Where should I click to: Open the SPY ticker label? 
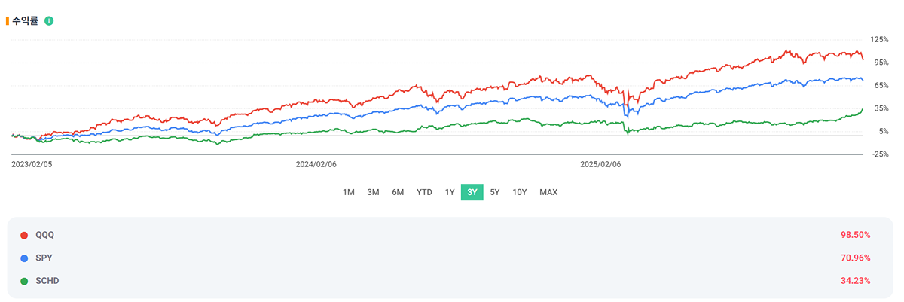point(44,258)
